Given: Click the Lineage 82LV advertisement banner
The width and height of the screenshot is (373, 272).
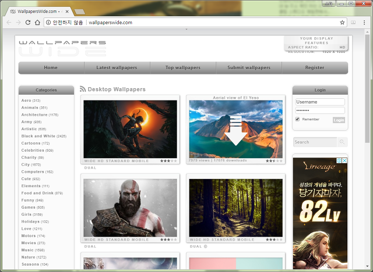Looking at the screenshot, I should pos(320,213).
